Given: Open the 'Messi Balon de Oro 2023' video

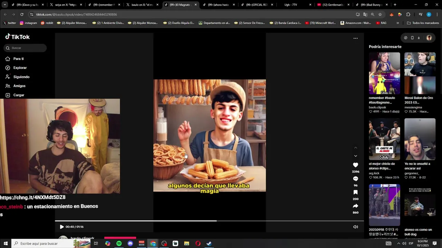Looking at the screenshot, I should click(420, 73).
